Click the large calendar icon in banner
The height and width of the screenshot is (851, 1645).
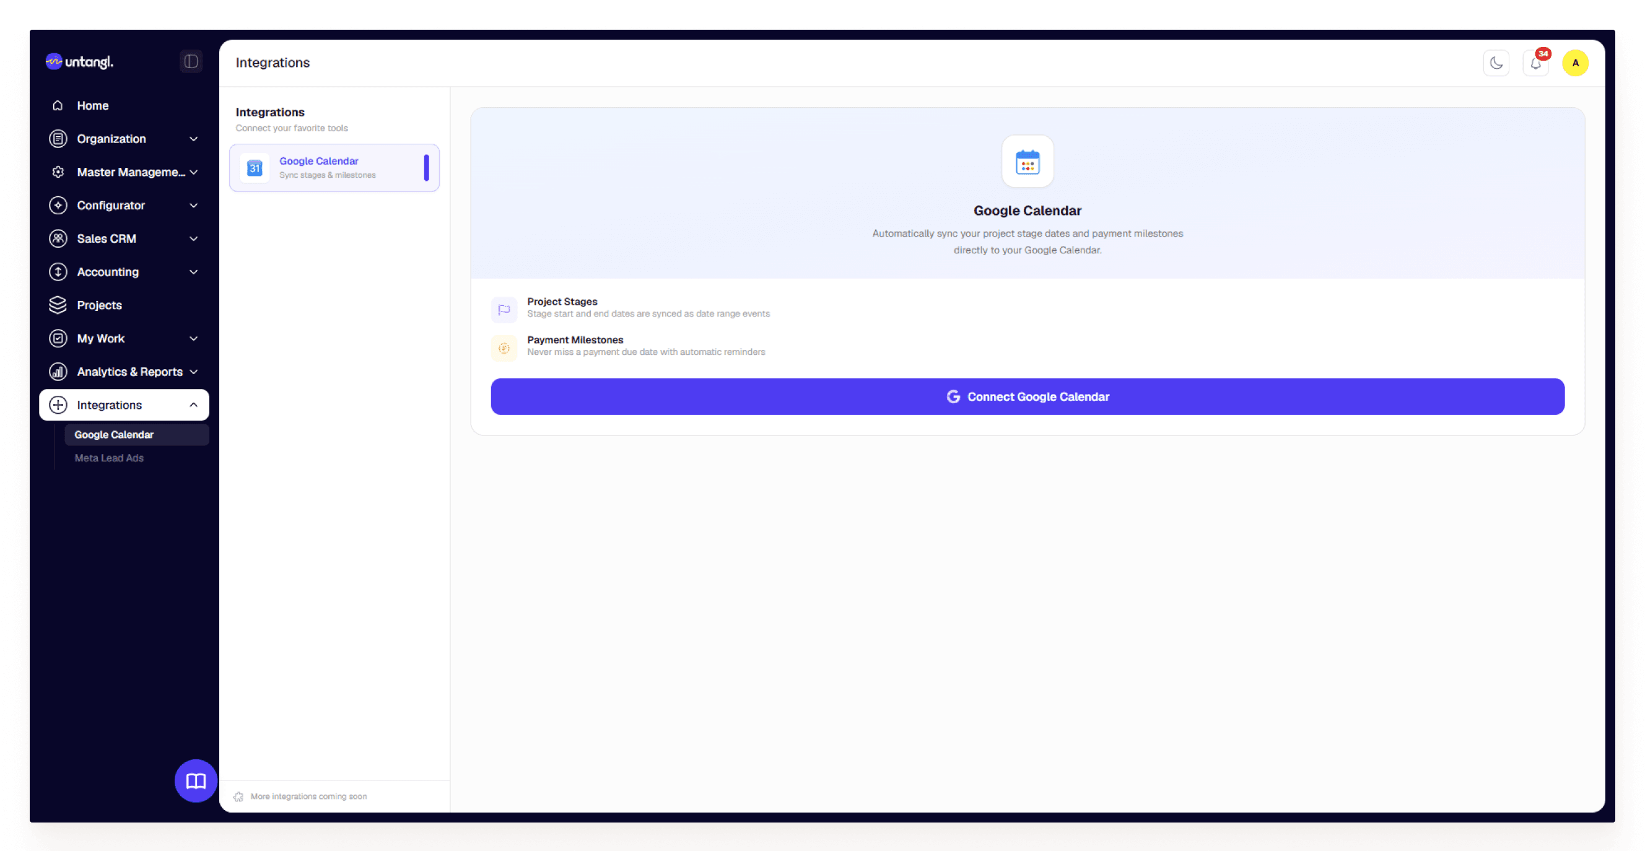click(1027, 162)
